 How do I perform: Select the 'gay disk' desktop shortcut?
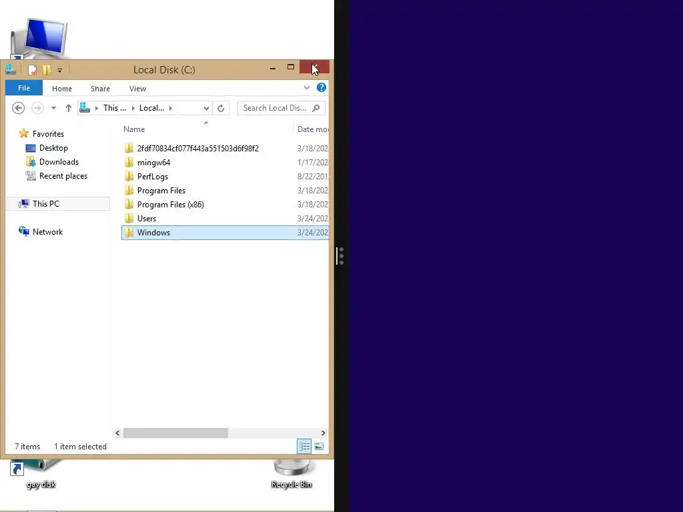(41, 474)
